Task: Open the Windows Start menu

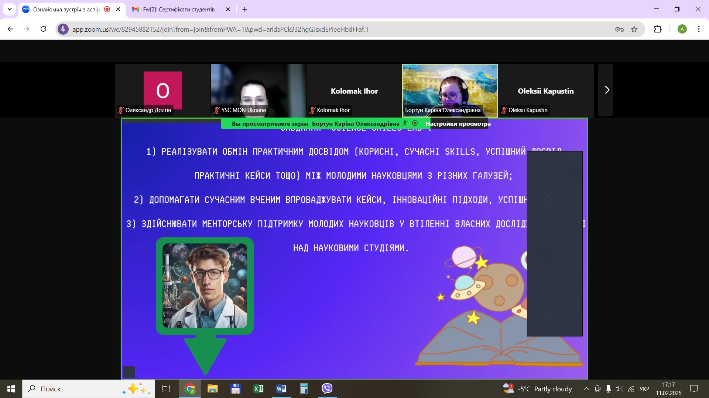Action: [11, 389]
